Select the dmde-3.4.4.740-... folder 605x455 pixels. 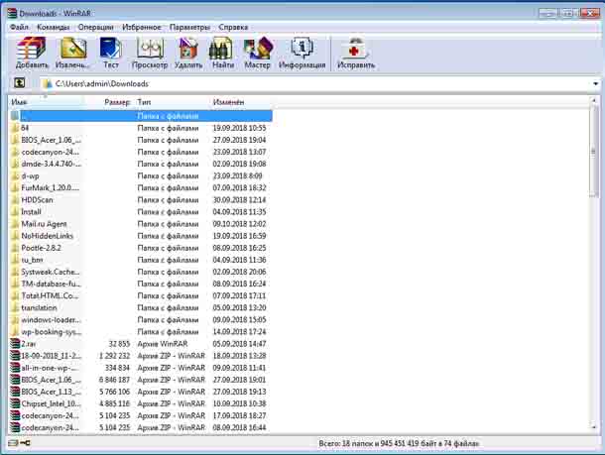(x=141, y=164)
